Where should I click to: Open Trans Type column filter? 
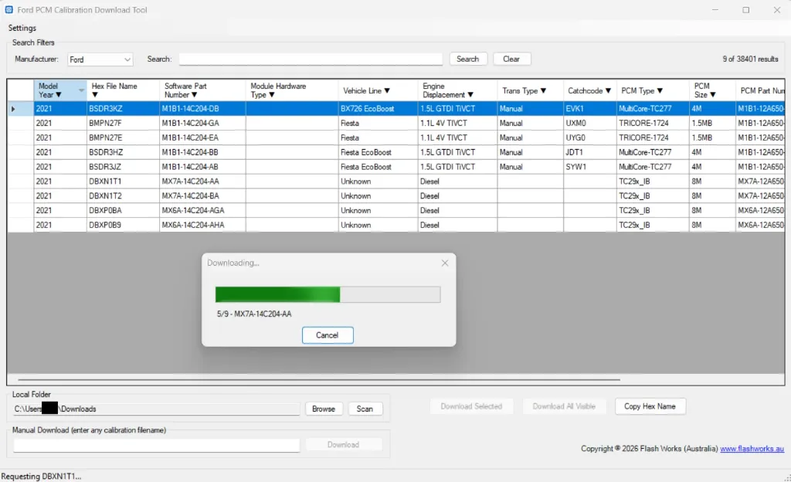[543, 91]
